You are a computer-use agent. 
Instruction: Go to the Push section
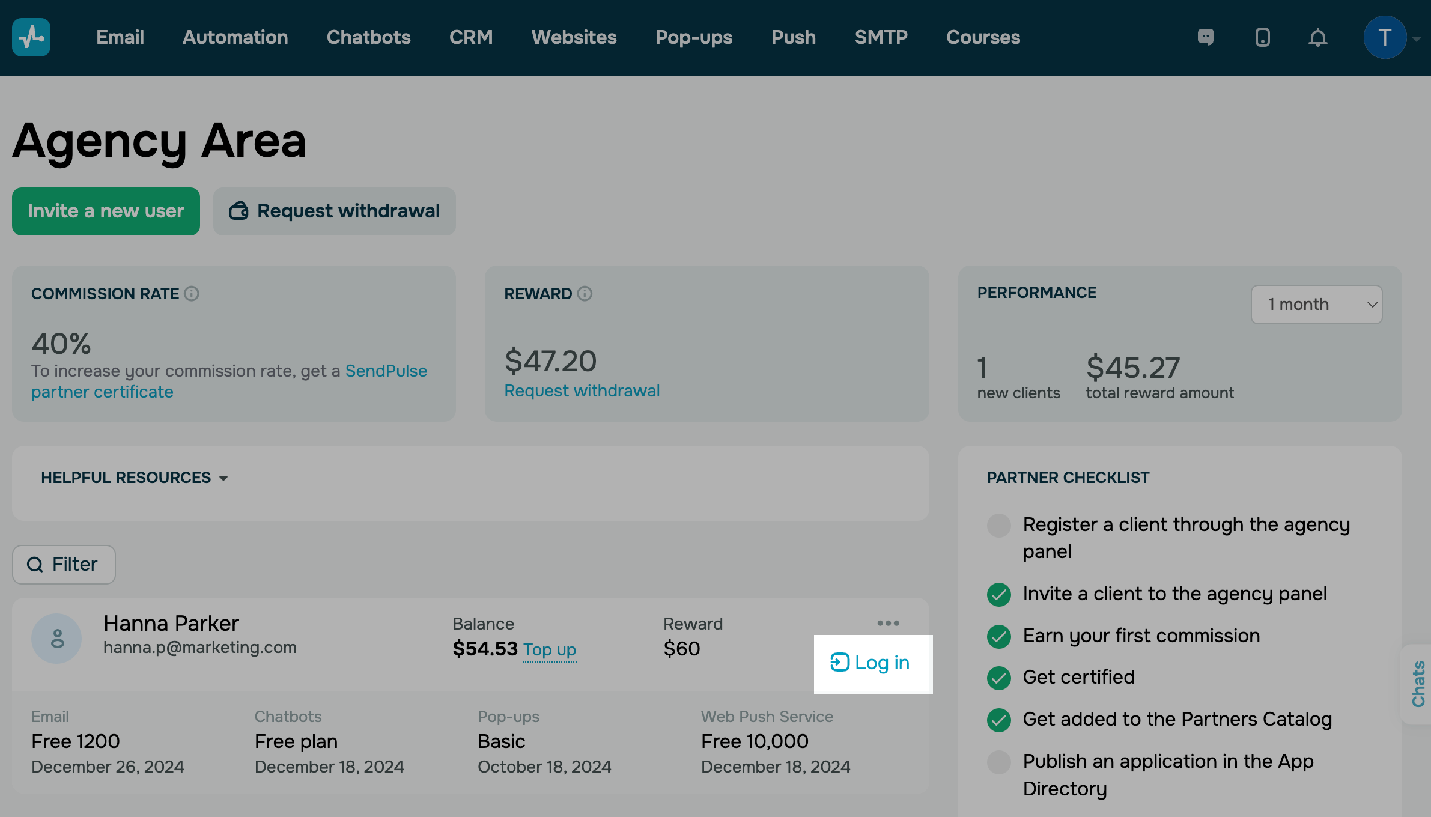[794, 37]
